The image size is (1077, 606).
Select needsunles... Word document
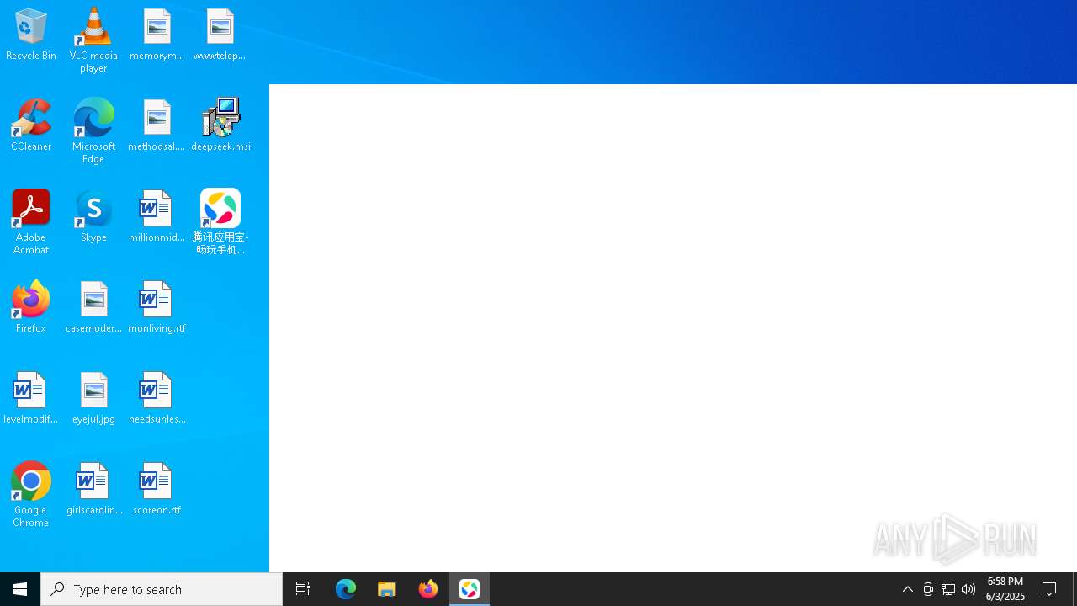(157, 398)
